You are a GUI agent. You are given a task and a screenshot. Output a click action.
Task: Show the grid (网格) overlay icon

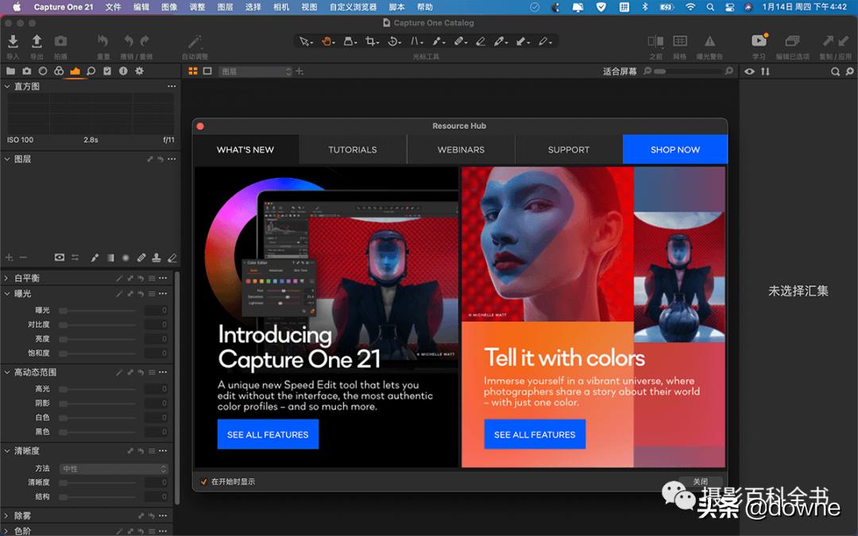pyautogui.click(x=680, y=41)
